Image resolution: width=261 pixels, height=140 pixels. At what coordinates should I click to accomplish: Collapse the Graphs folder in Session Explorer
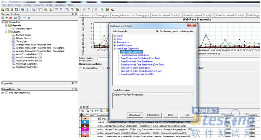tap(6, 32)
